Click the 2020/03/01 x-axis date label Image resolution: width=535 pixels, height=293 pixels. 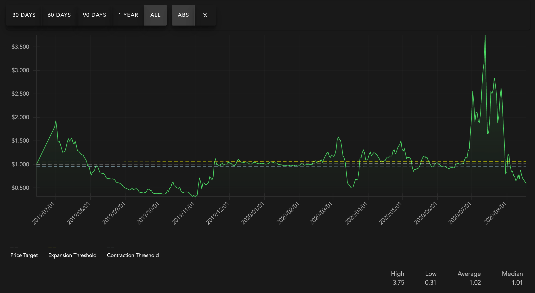click(x=321, y=213)
